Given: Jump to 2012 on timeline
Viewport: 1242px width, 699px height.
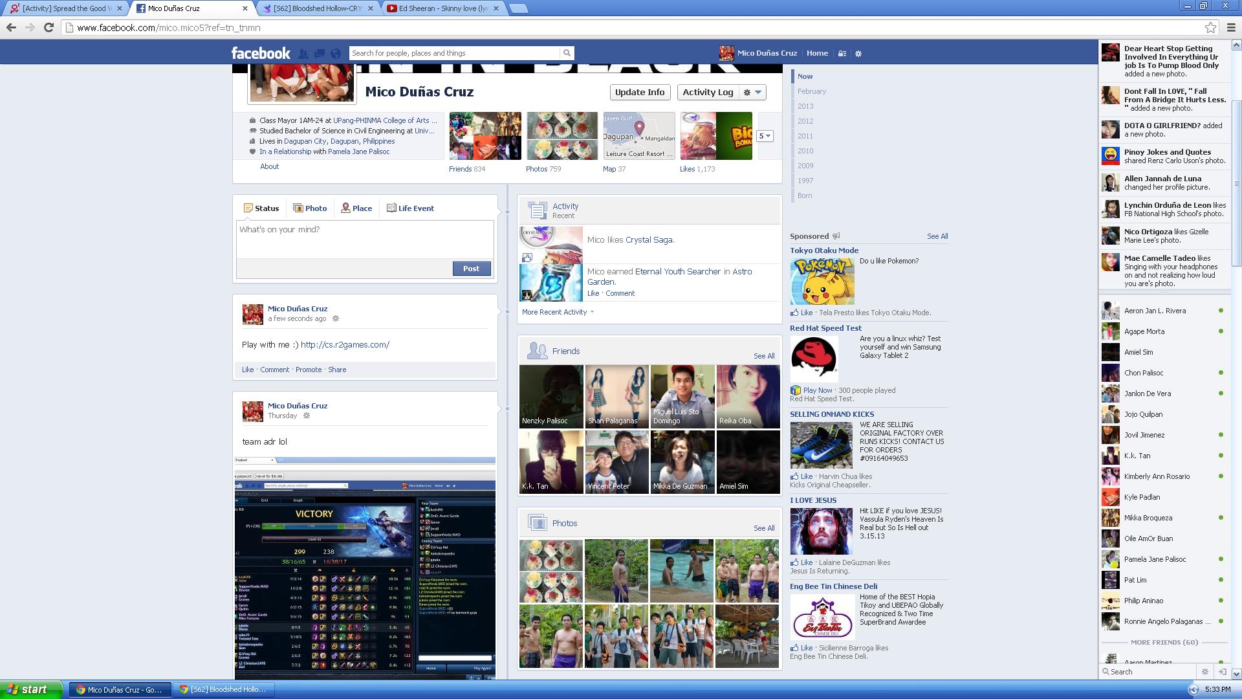Looking at the screenshot, I should pyautogui.click(x=805, y=121).
